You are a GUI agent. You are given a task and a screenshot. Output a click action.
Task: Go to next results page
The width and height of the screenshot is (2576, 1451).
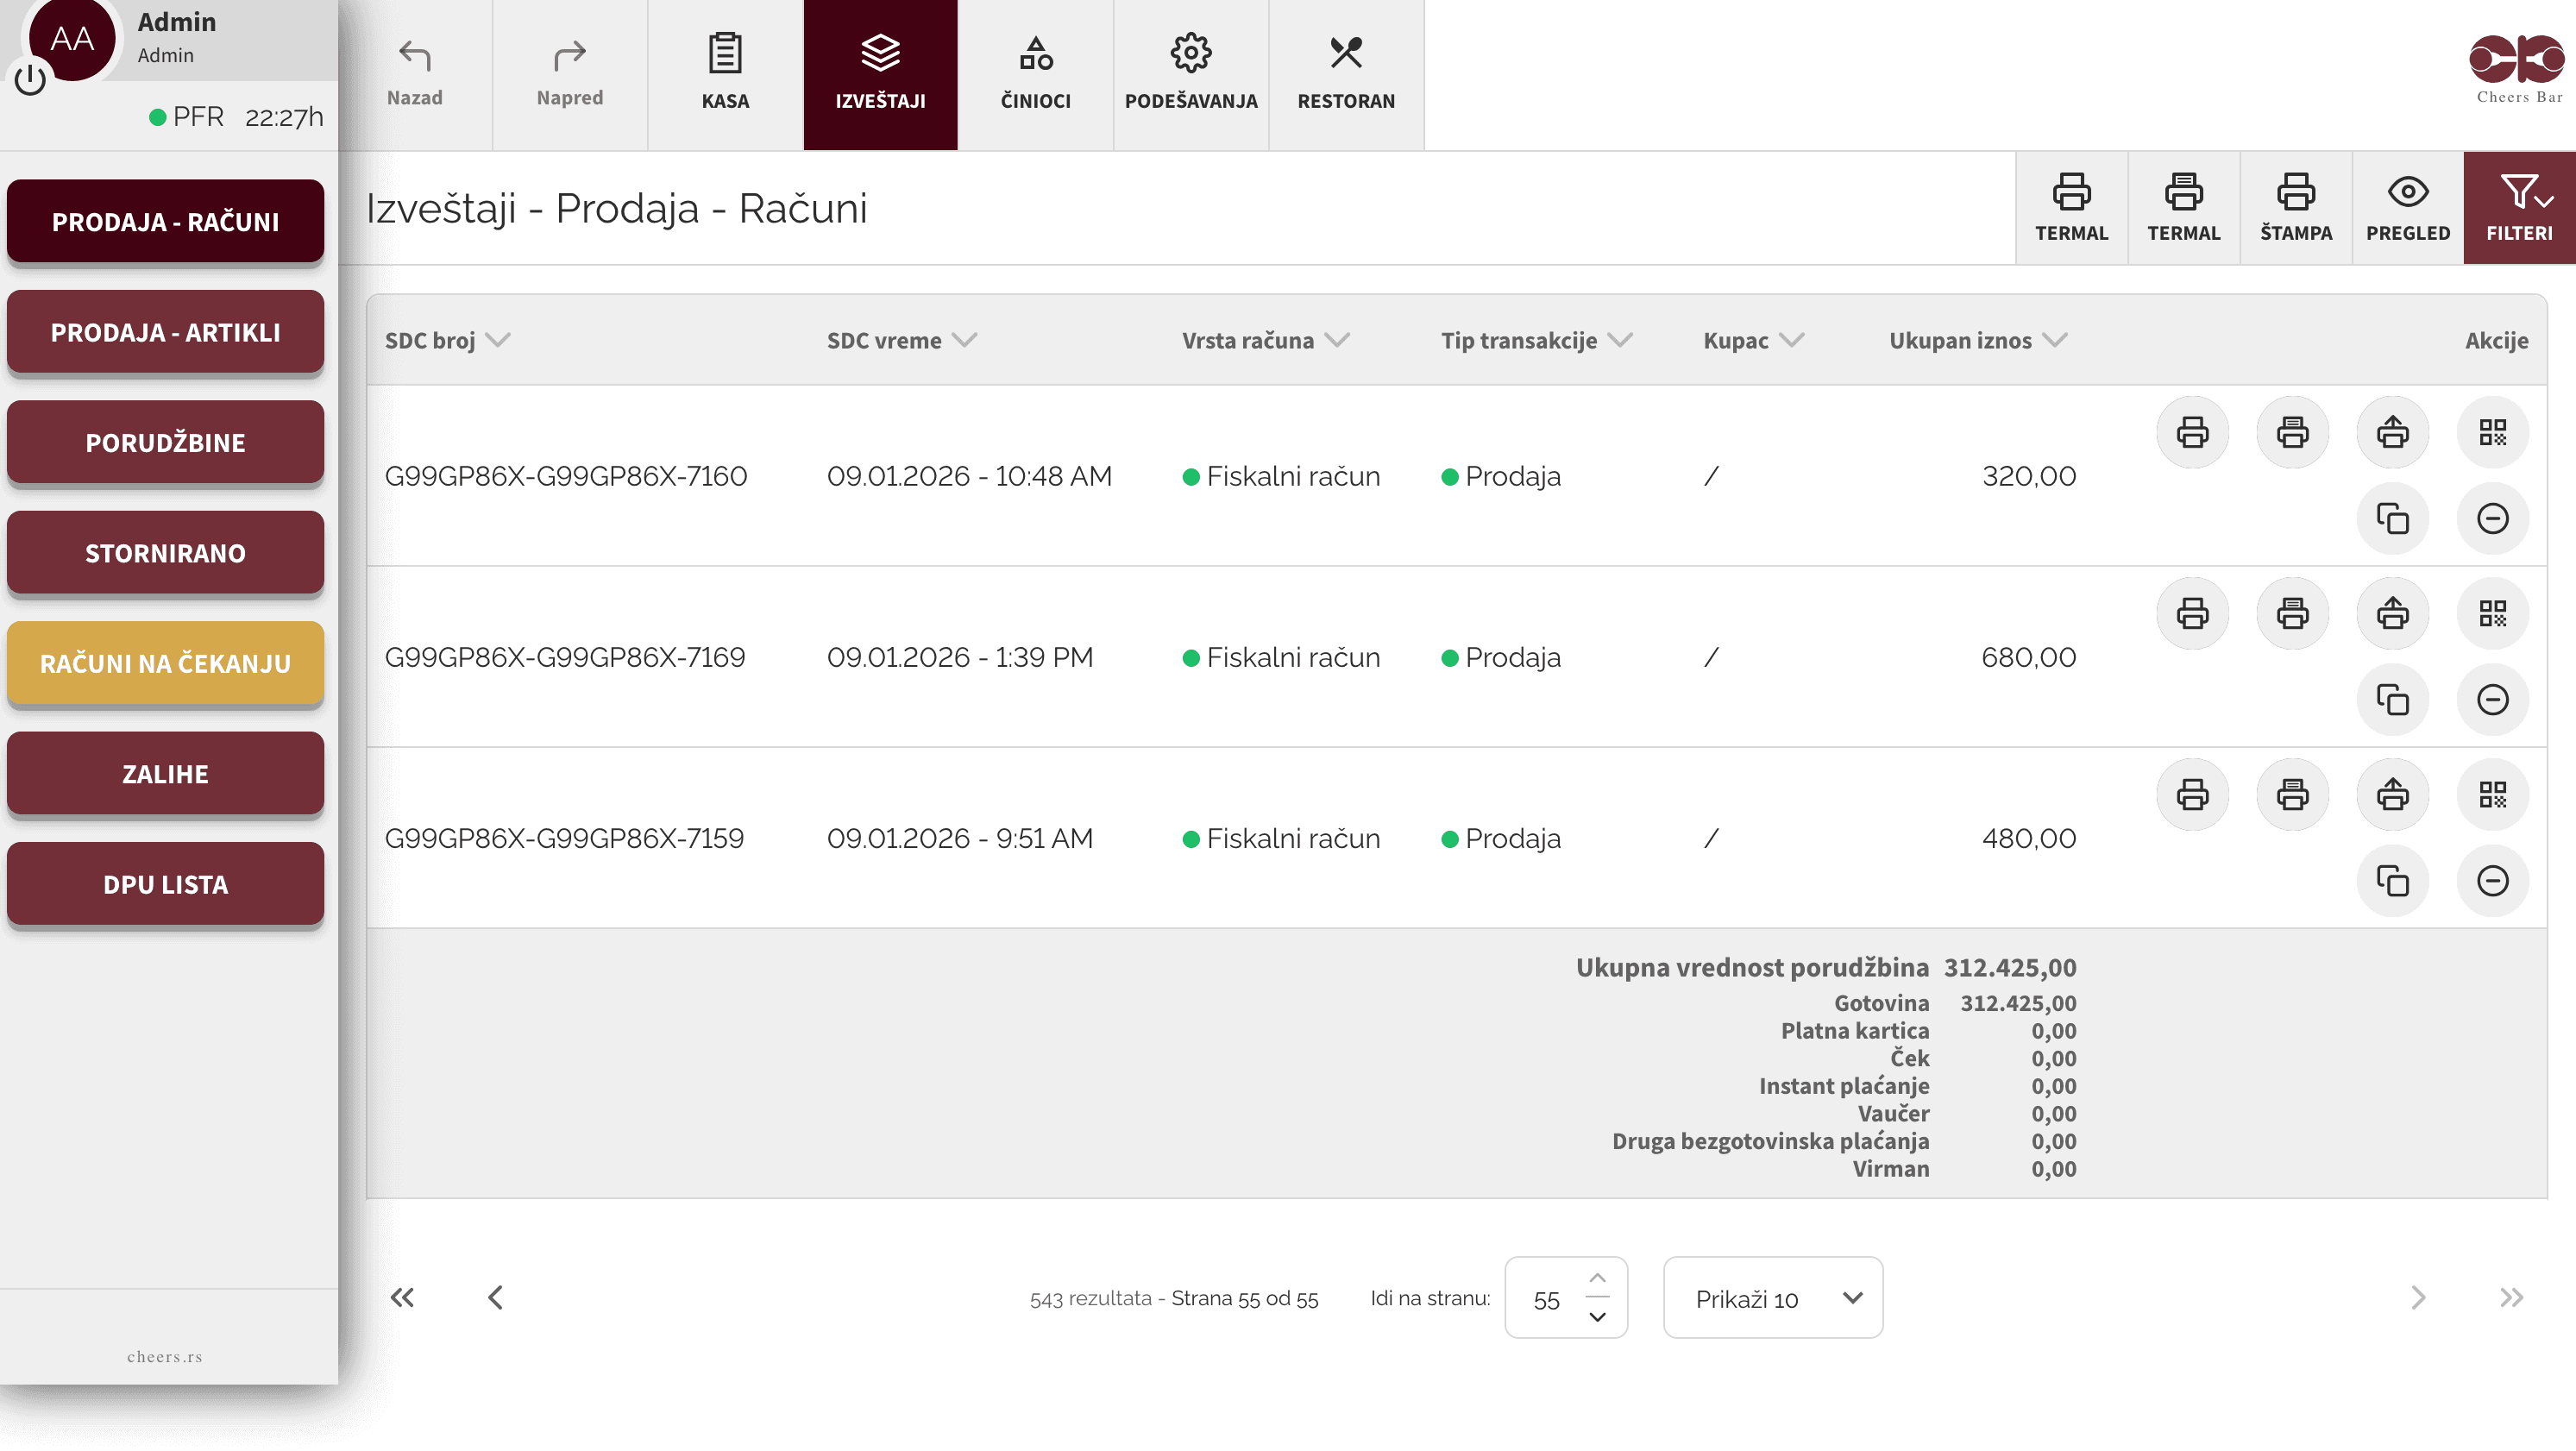point(2418,1297)
